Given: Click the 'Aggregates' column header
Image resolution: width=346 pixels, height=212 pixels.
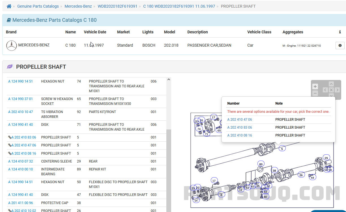Looking at the screenshot, I should 293,32.
